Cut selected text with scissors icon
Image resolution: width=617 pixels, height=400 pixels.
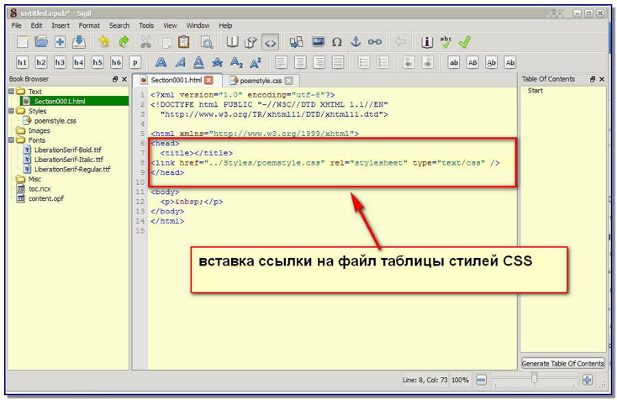tap(146, 42)
